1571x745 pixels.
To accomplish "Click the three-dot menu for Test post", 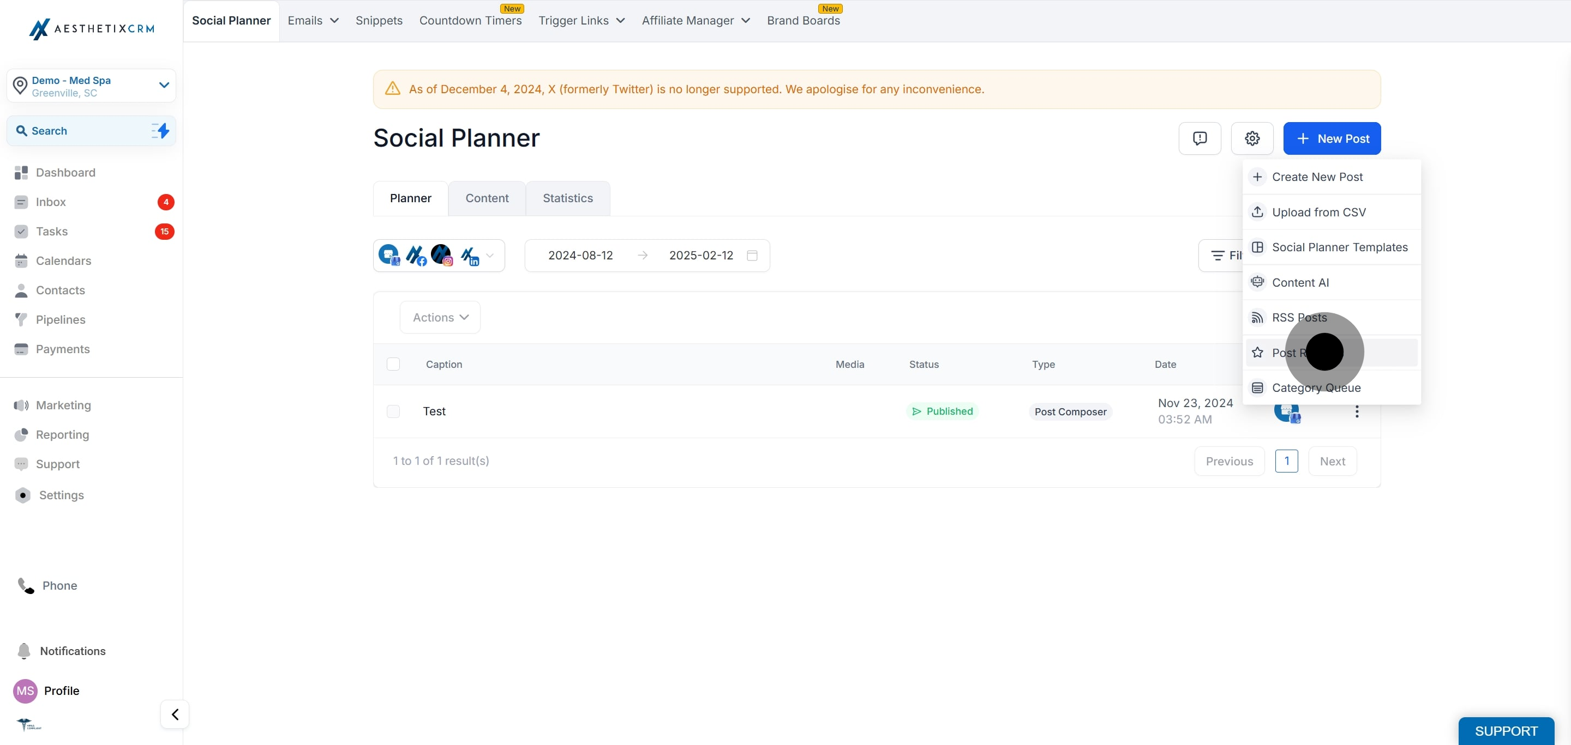I will point(1356,412).
